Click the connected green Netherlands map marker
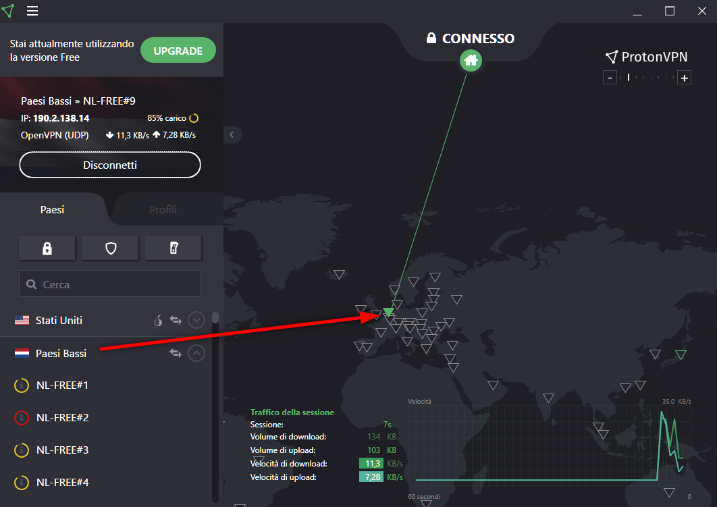717x507 pixels. click(388, 312)
